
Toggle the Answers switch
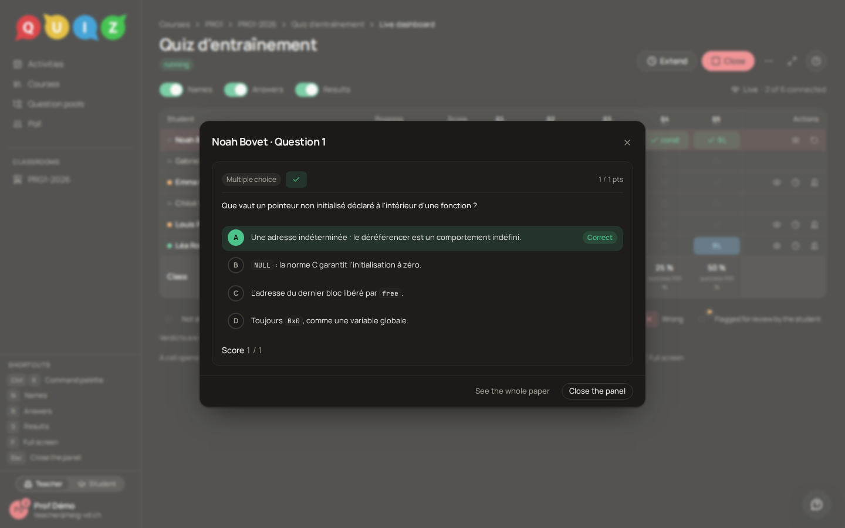pos(236,90)
